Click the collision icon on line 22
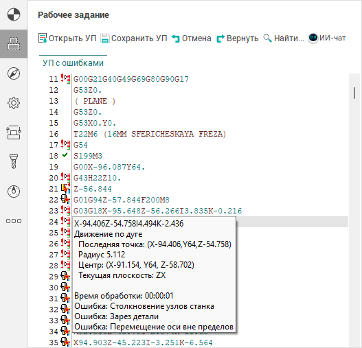The height and width of the screenshot is (348, 362). tap(65, 199)
